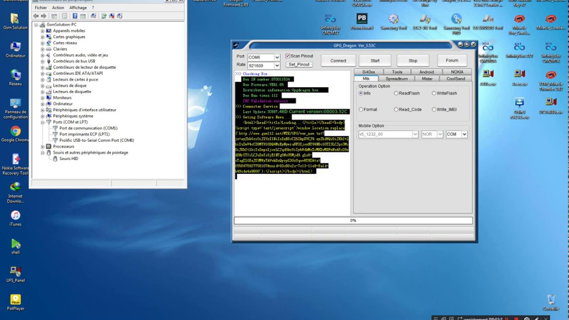Click the Connect button
The image size is (569, 320).
pyautogui.click(x=338, y=60)
